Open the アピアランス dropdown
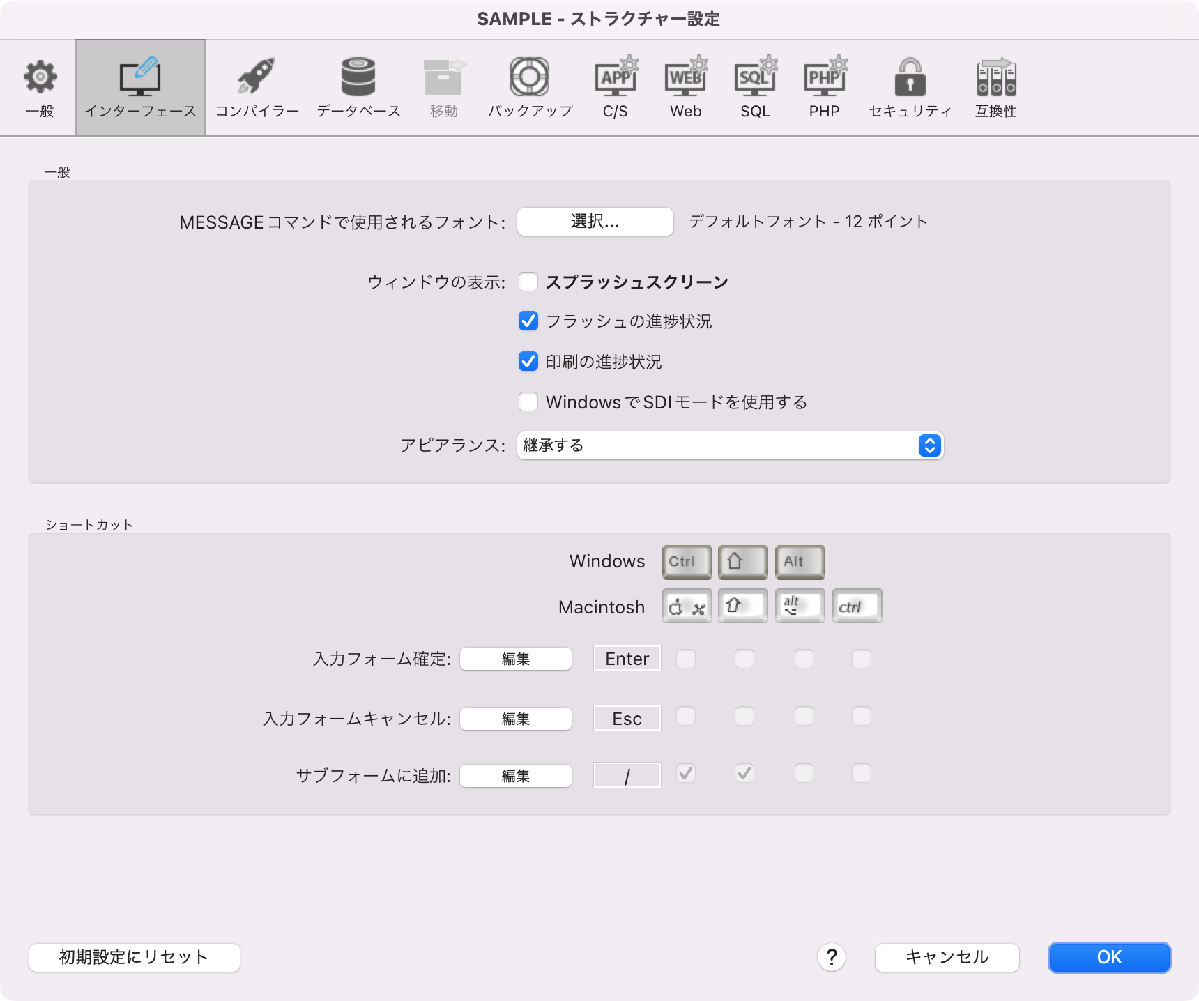This screenshot has width=1199, height=1001. pyautogui.click(x=729, y=445)
